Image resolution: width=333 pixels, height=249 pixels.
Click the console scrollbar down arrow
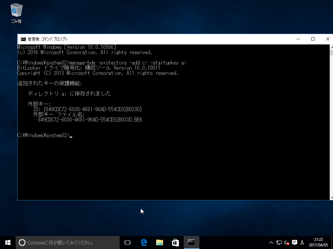[331, 198]
